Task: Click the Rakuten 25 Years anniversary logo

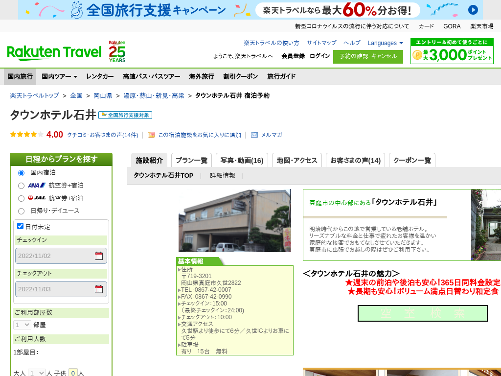Action: coord(117,51)
